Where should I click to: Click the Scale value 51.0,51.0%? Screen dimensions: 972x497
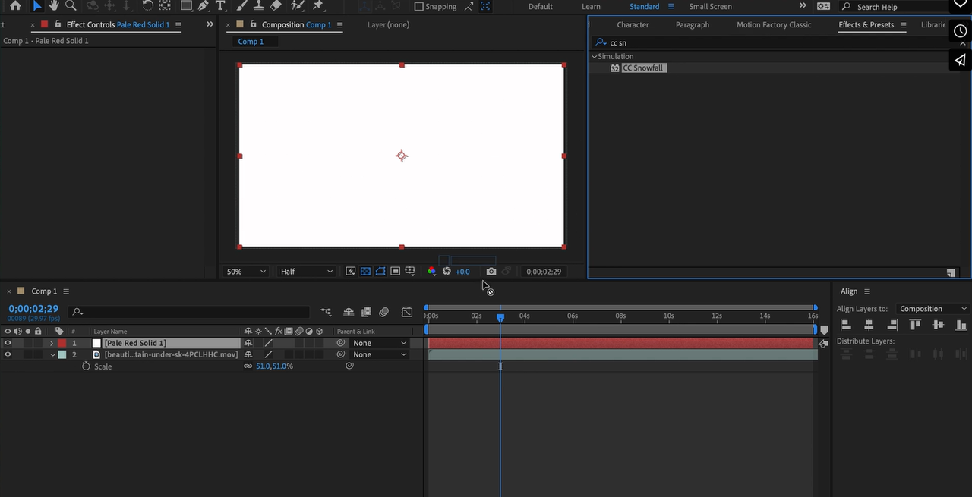[x=274, y=366]
